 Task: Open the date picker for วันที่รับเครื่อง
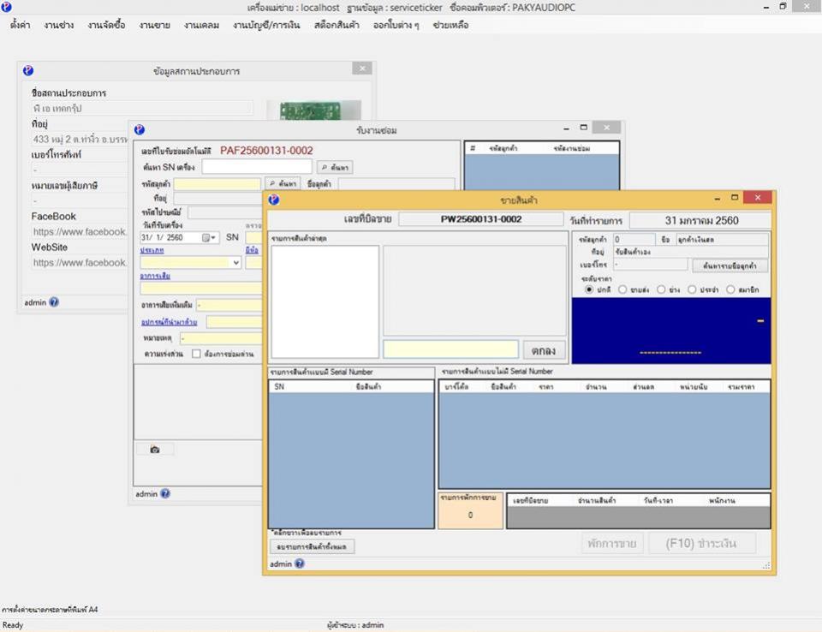(x=210, y=238)
